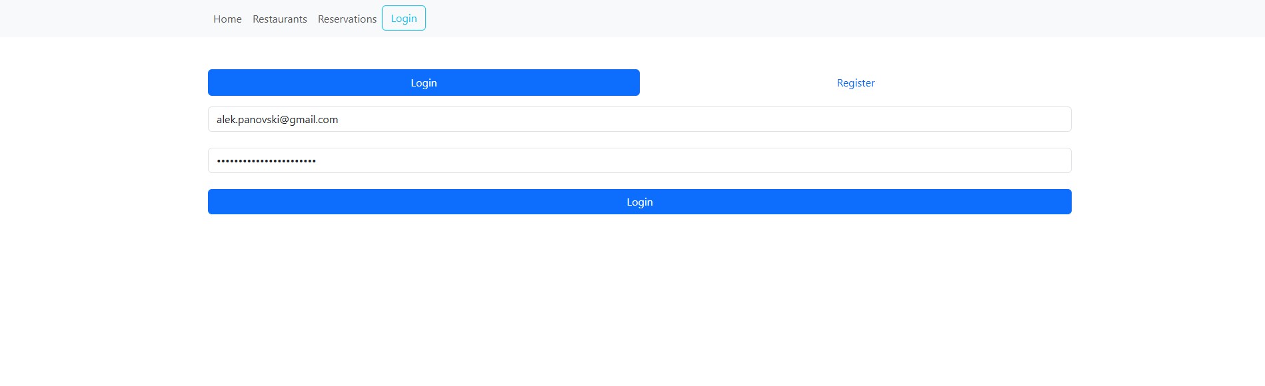Activate the blue Login pill tab
The image size is (1265, 386).
pos(424,83)
